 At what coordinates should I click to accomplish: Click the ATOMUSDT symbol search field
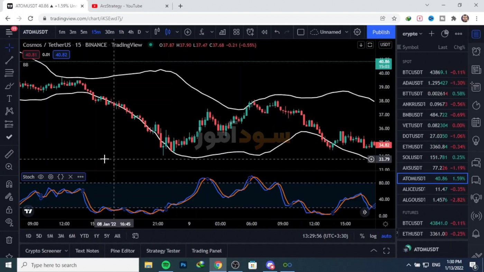coord(36,32)
